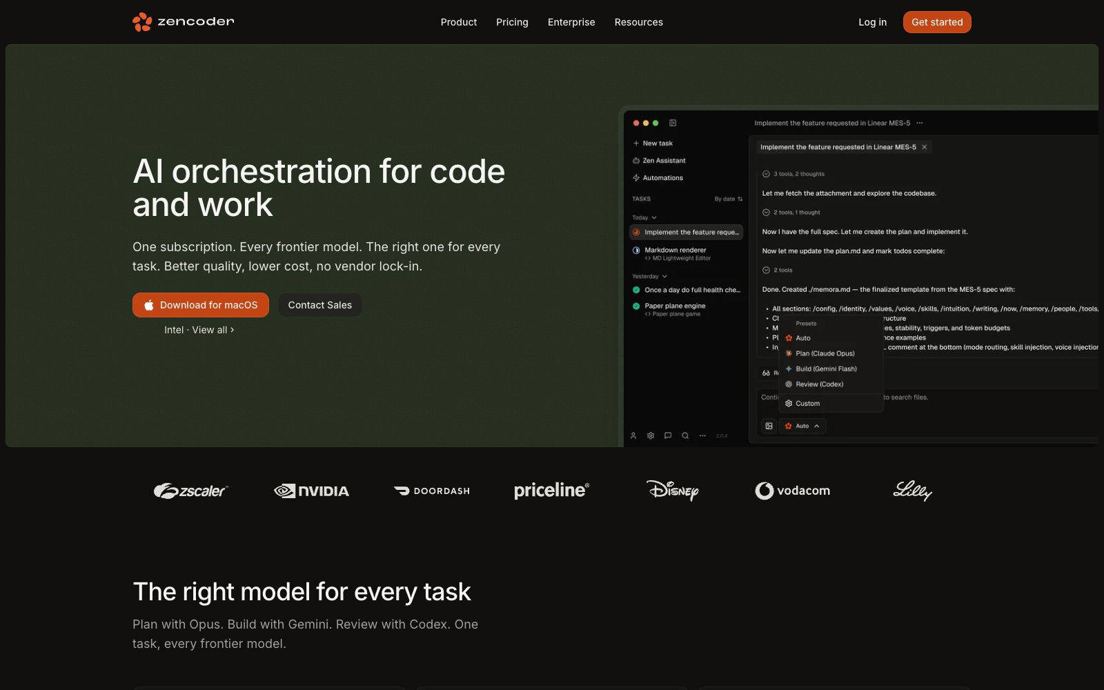Viewport: 1104px width, 690px height.
Task: Click the "The right model for every task" heading
Action: [x=302, y=592]
